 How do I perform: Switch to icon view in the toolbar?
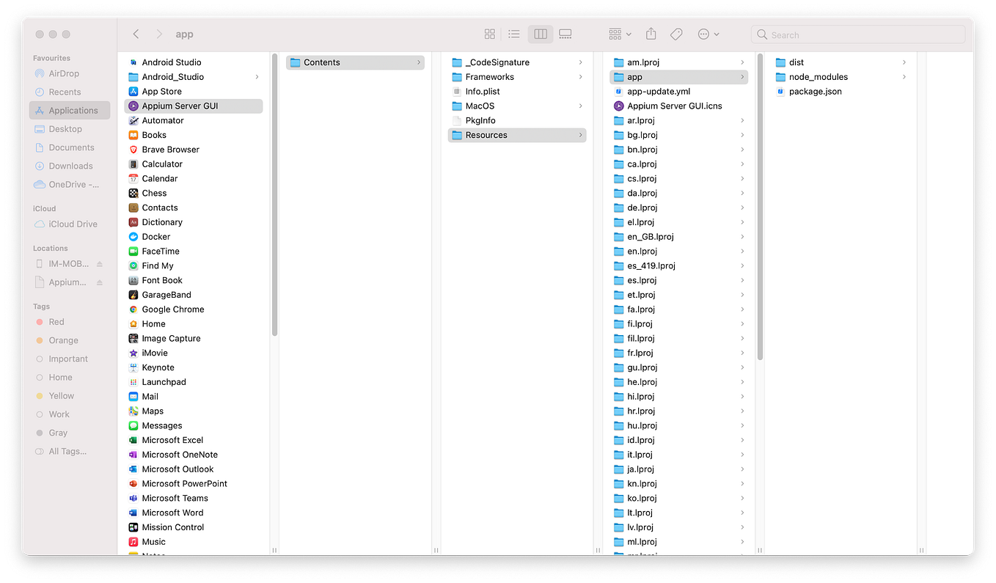tap(489, 34)
